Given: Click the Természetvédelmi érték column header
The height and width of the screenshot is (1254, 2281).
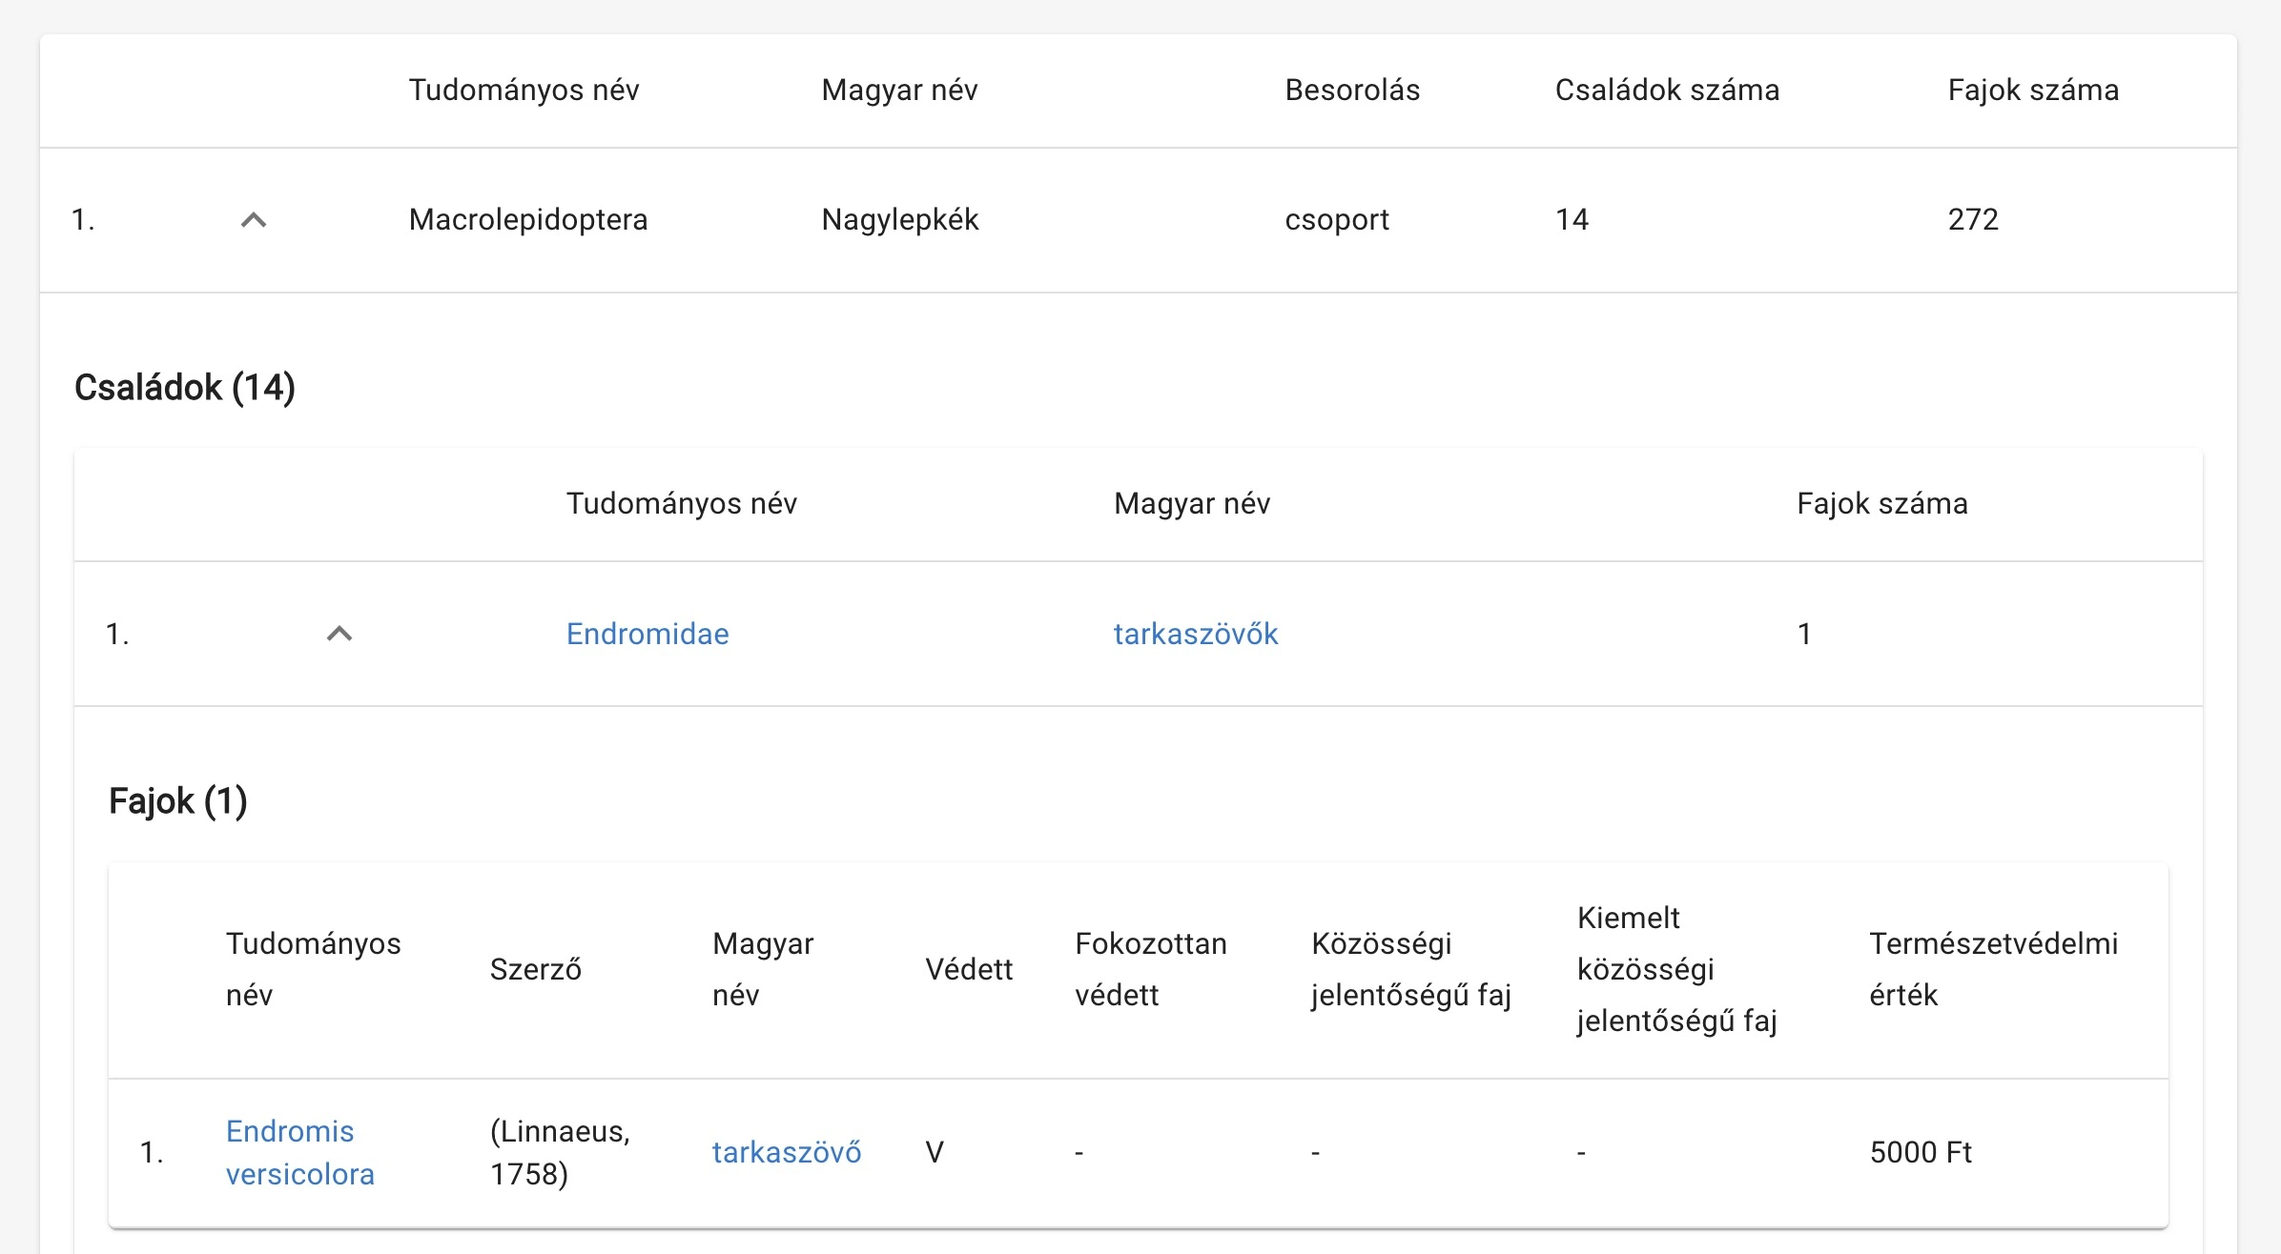Looking at the screenshot, I should click(1993, 969).
